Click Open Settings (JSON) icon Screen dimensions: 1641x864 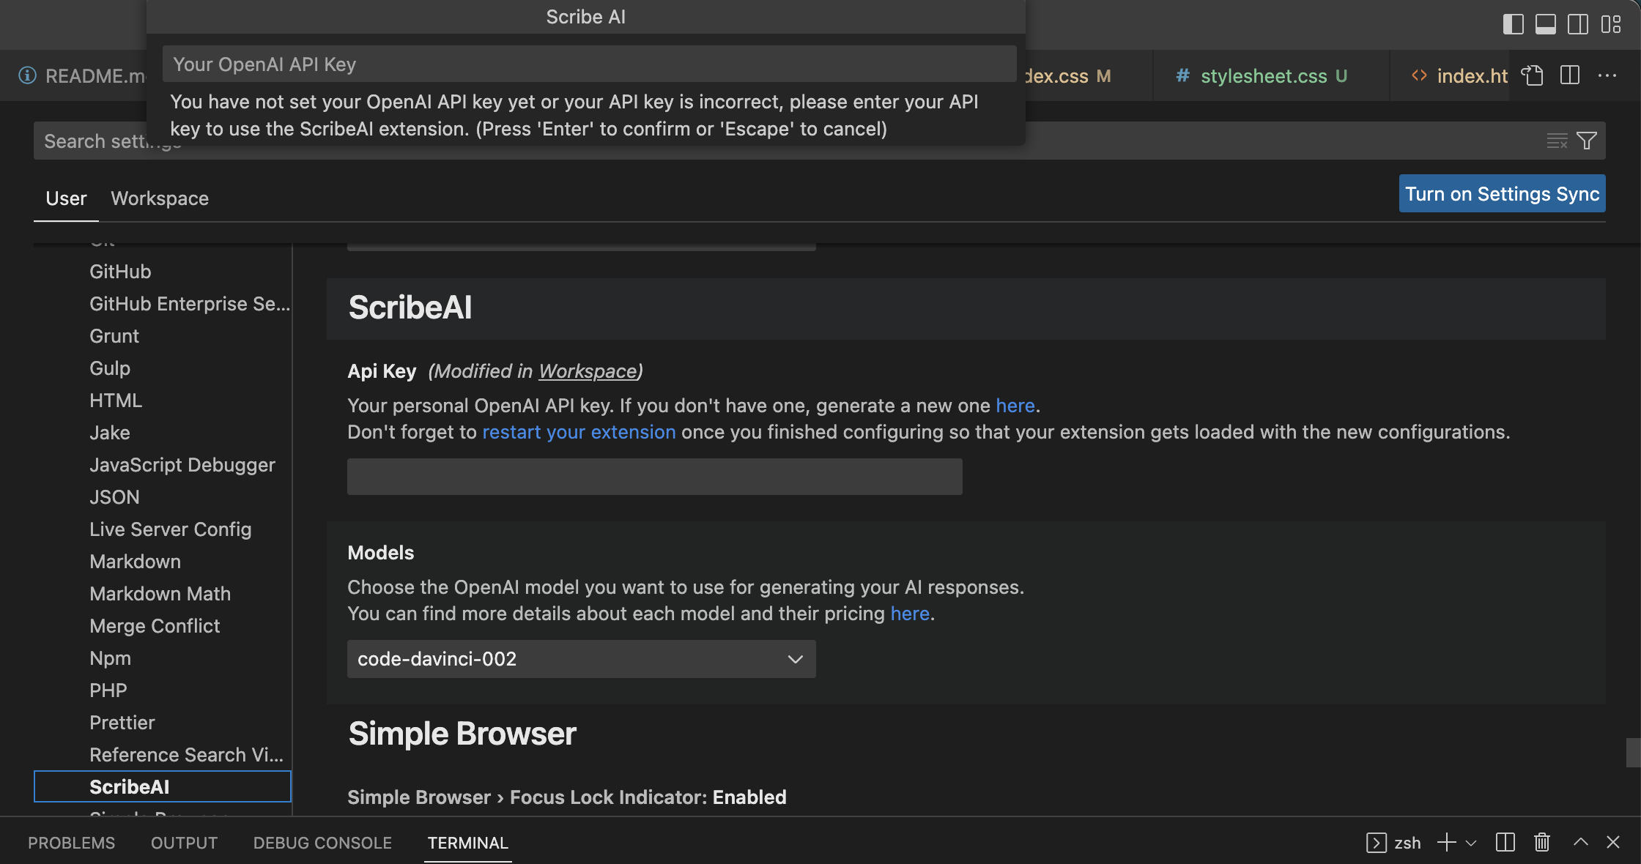click(x=1532, y=75)
